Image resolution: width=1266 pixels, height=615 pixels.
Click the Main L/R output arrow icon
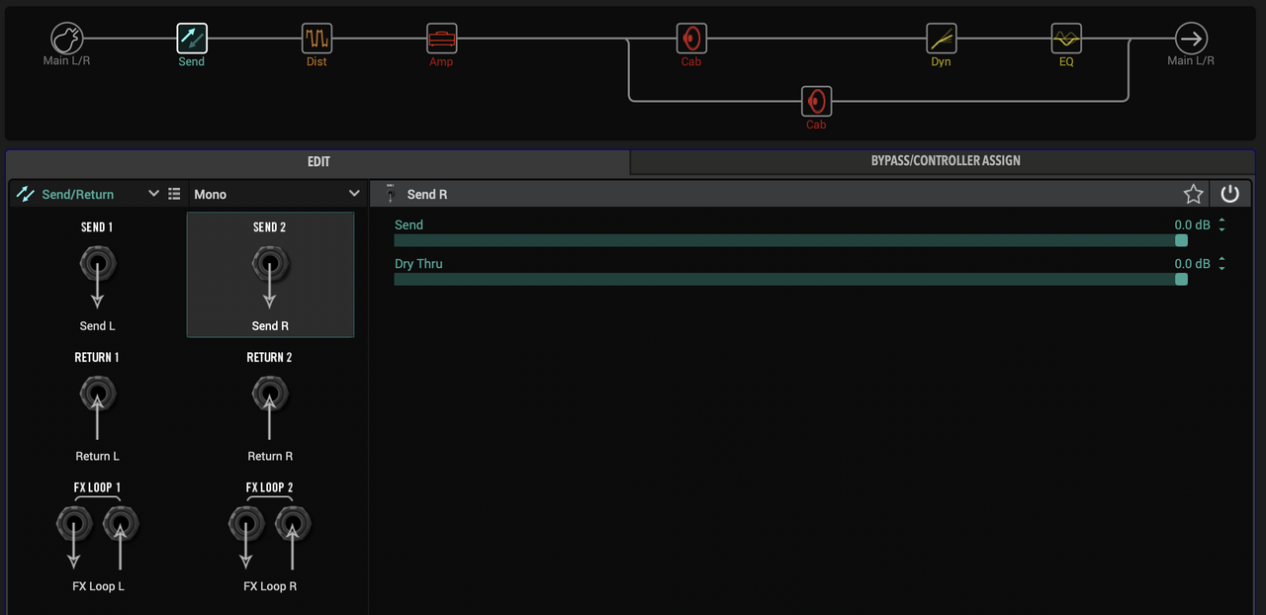(x=1191, y=39)
